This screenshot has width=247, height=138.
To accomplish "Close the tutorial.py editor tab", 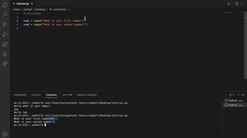I will (32, 3).
